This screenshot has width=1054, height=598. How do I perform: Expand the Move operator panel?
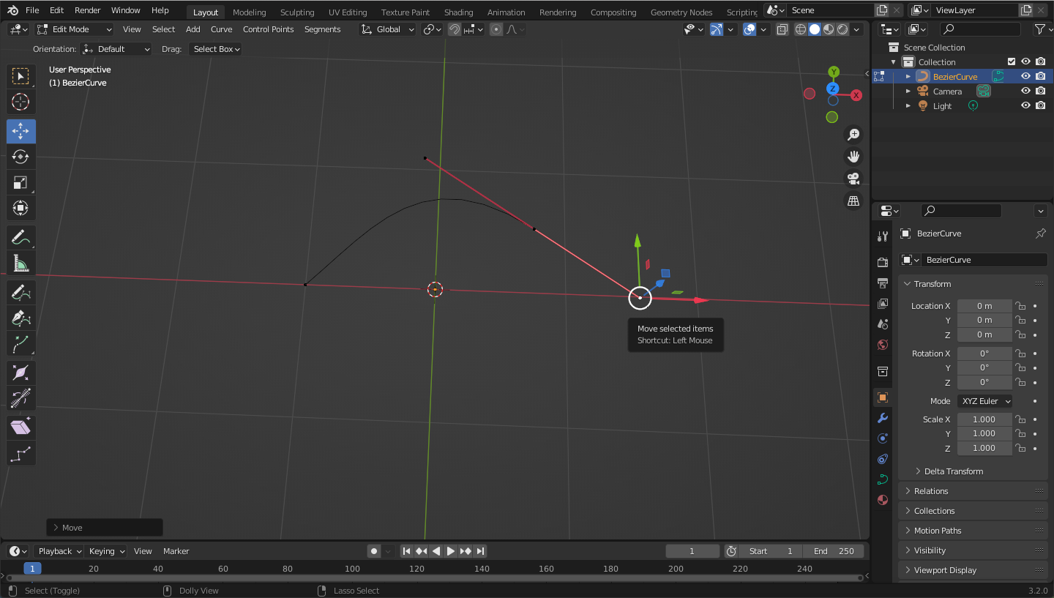point(105,527)
